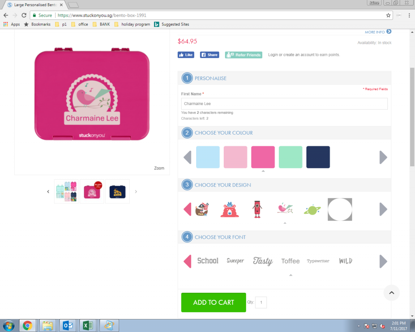
Task: Pick the pink bird design
Action: pyautogui.click(x=285, y=208)
